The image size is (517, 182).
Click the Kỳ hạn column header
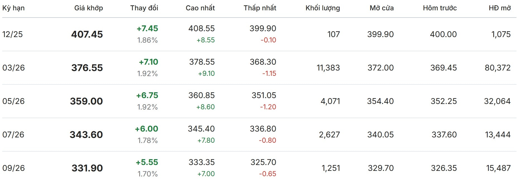13,8
